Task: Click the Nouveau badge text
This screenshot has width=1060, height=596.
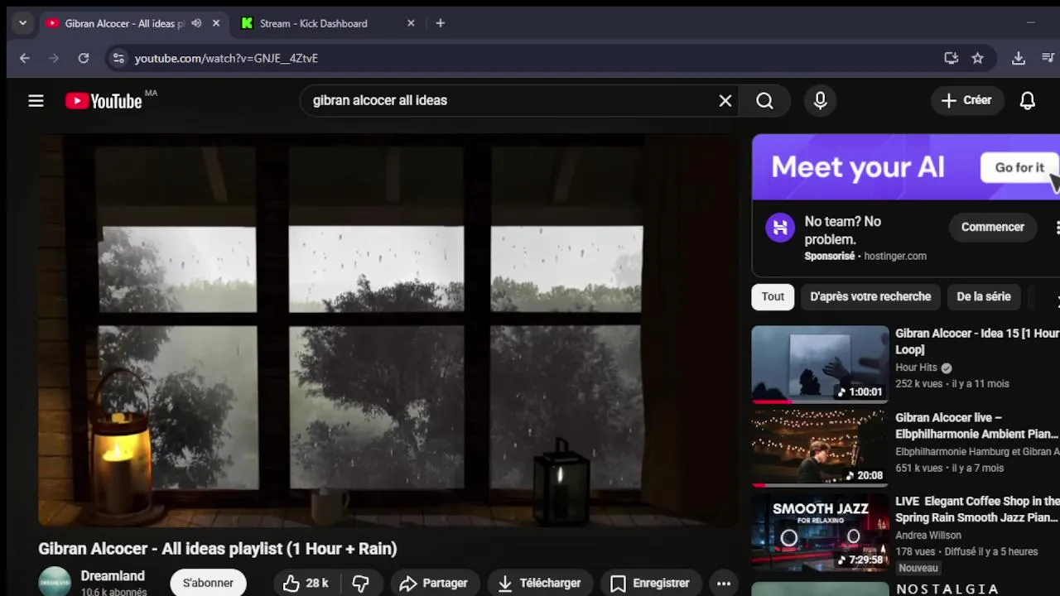Action: pyautogui.click(x=918, y=568)
